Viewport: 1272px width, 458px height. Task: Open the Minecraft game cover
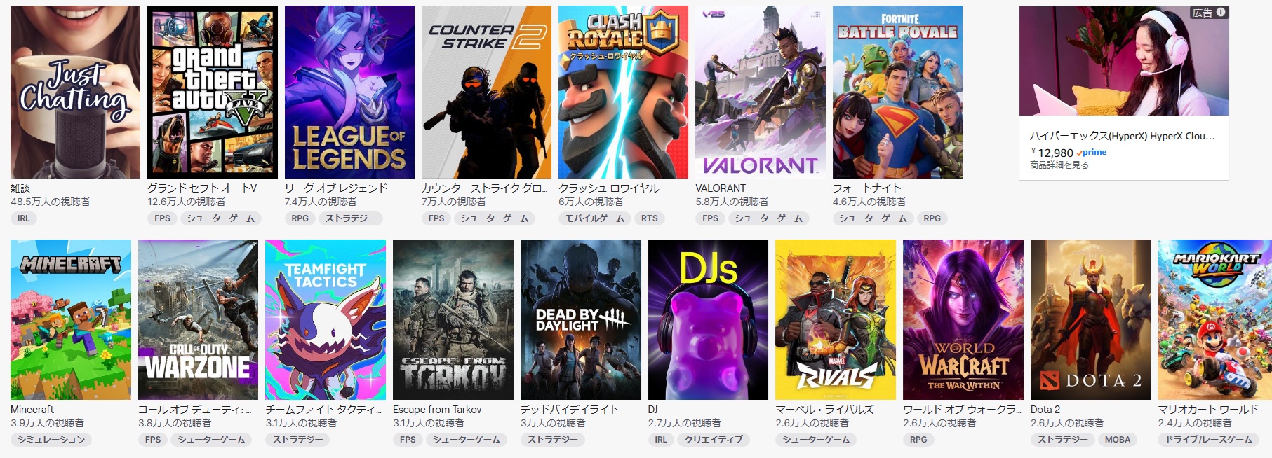tap(71, 319)
